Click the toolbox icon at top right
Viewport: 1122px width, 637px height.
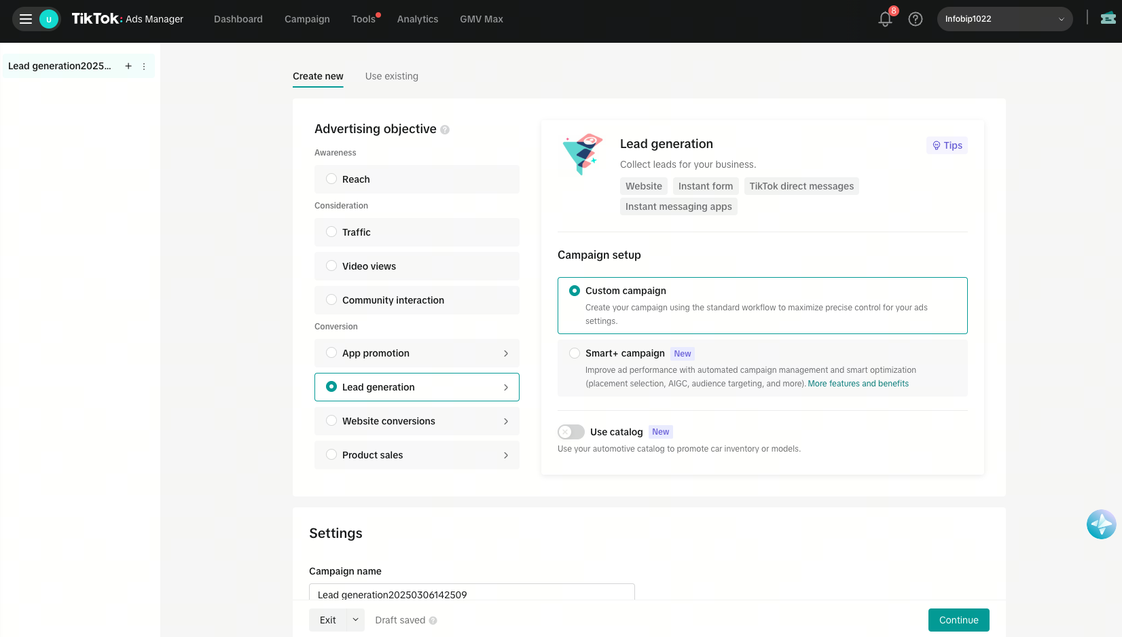1108,18
